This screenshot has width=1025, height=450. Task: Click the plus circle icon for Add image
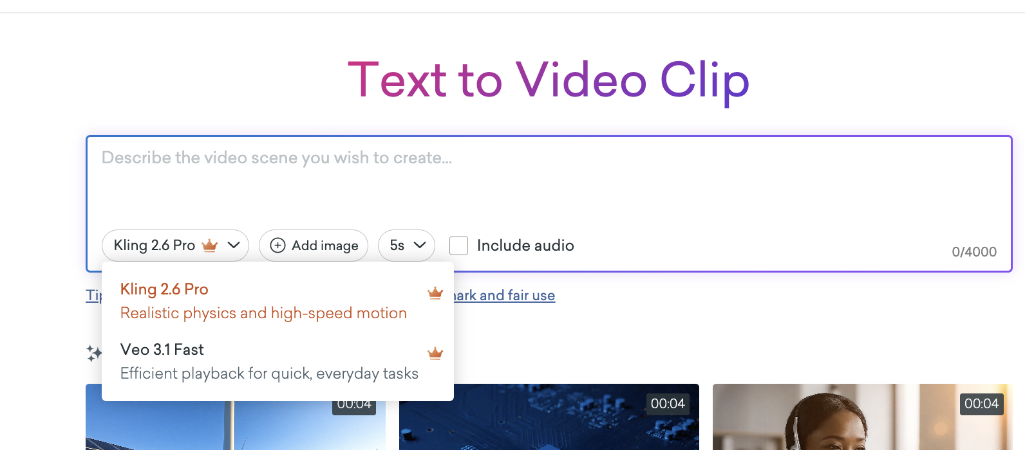277,246
